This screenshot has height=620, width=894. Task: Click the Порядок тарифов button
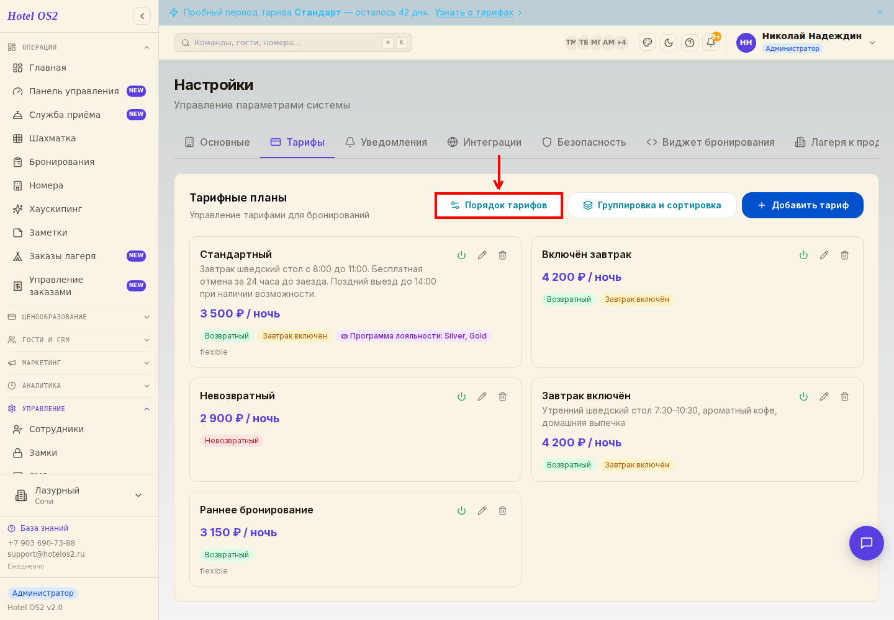pos(499,205)
